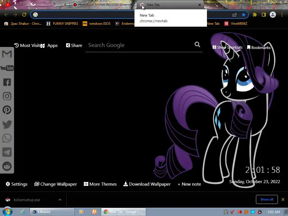Click Change Wallpaper
This screenshot has width=288, height=216.
(55, 184)
